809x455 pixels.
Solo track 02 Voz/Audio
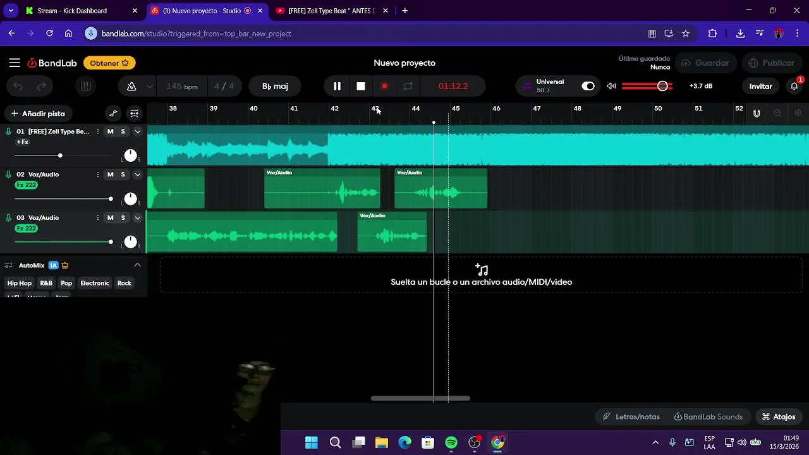tap(123, 174)
